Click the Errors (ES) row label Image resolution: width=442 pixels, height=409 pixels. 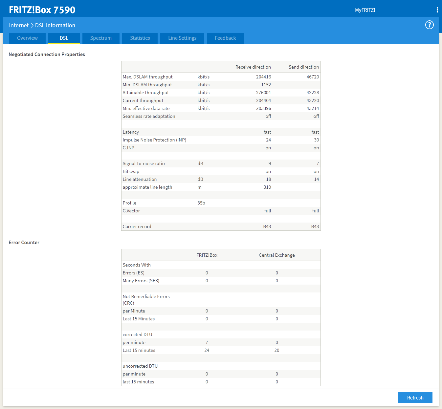(x=133, y=273)
